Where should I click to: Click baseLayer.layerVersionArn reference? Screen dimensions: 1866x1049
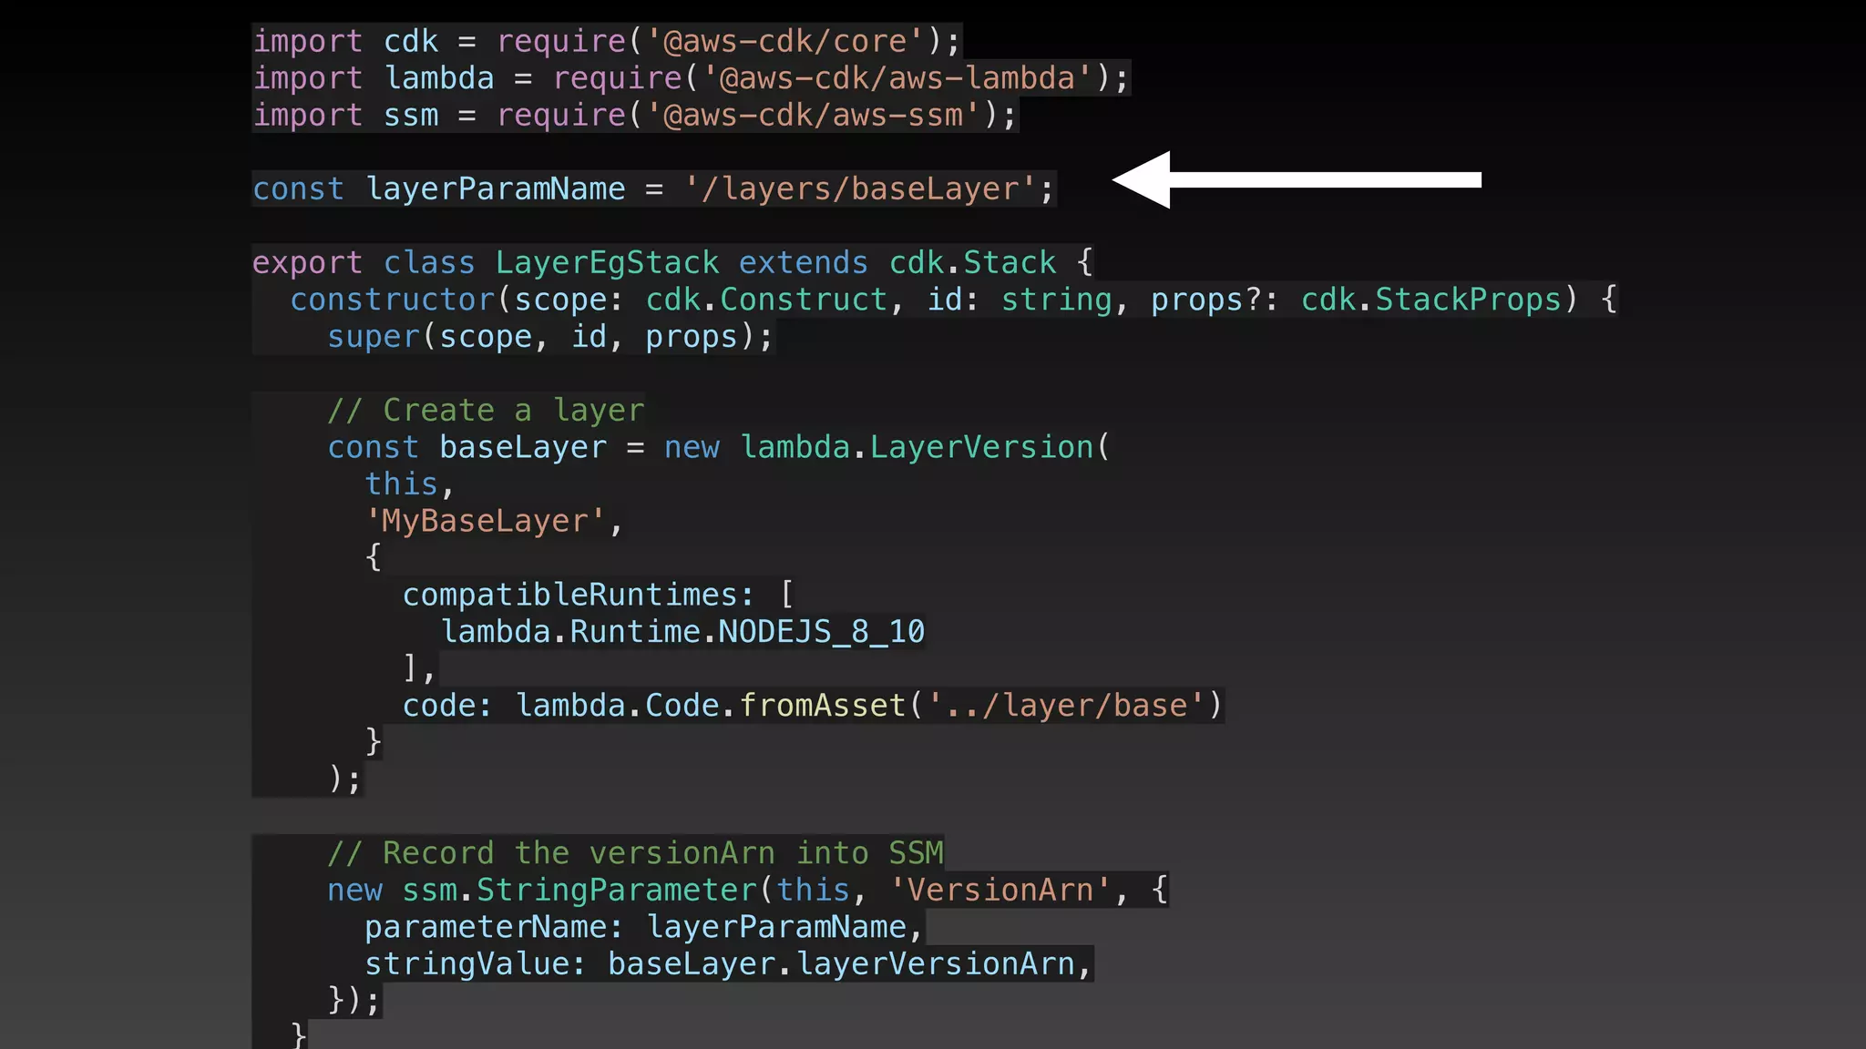tap(842, 963)
